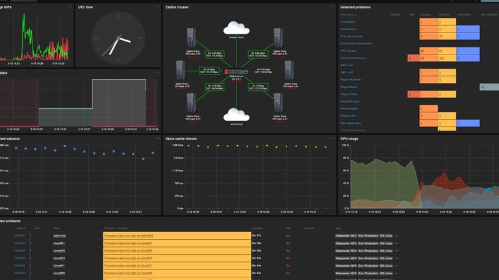Click Ack 'No' link on AWS N34 row
Image resolution: width=499 pixels, height=280 pixels.
coord(288,236)
